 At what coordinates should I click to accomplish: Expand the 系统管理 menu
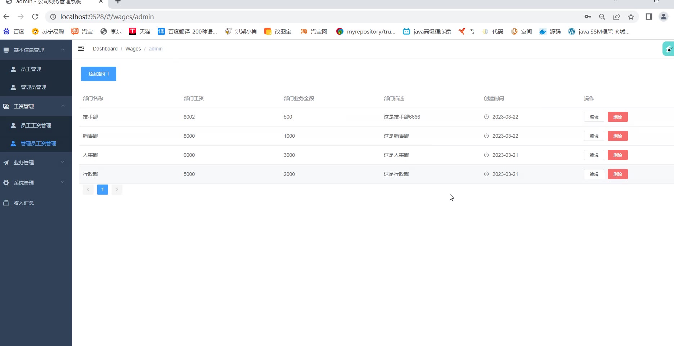pyautogui.click(x=36, y=182)
